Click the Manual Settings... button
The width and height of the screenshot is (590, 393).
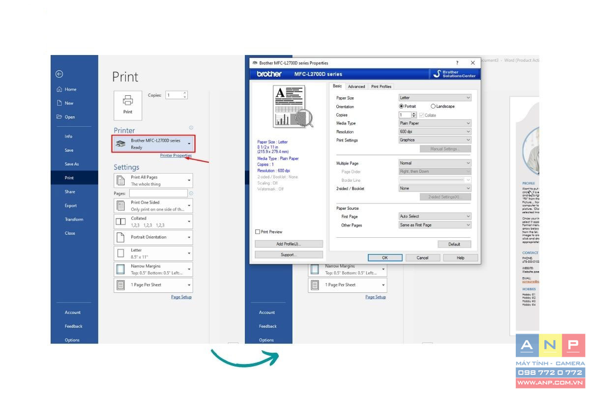pyautogui.click(x=445, y=149)
